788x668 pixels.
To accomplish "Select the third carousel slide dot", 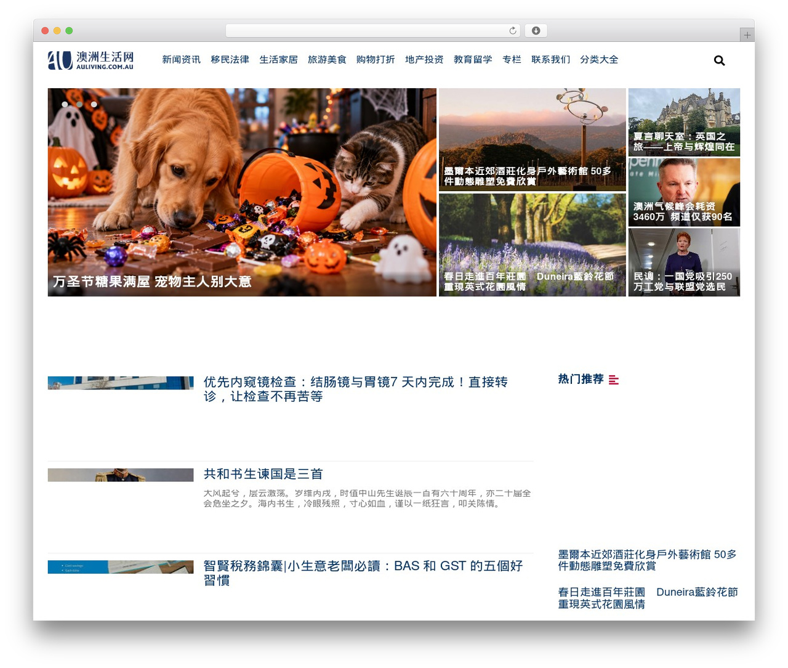I will pos(94,104).
